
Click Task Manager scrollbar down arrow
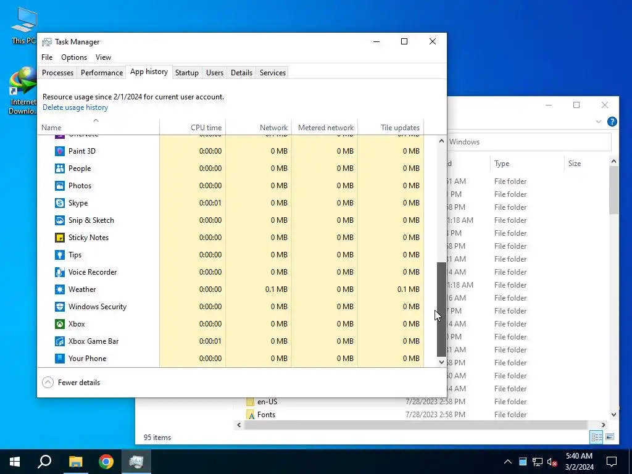click(x=441, y=362)
